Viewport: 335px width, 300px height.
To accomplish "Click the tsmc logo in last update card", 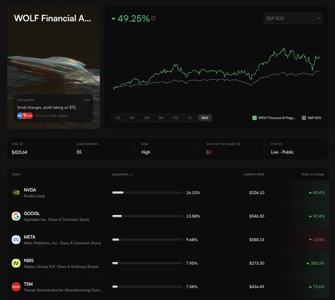I will coord(30,116).
